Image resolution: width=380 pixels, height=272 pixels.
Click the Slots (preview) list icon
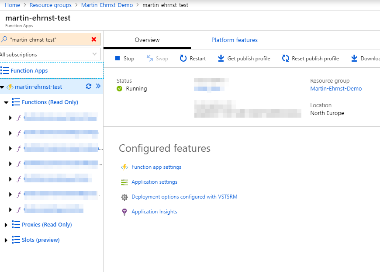(16, 240)
